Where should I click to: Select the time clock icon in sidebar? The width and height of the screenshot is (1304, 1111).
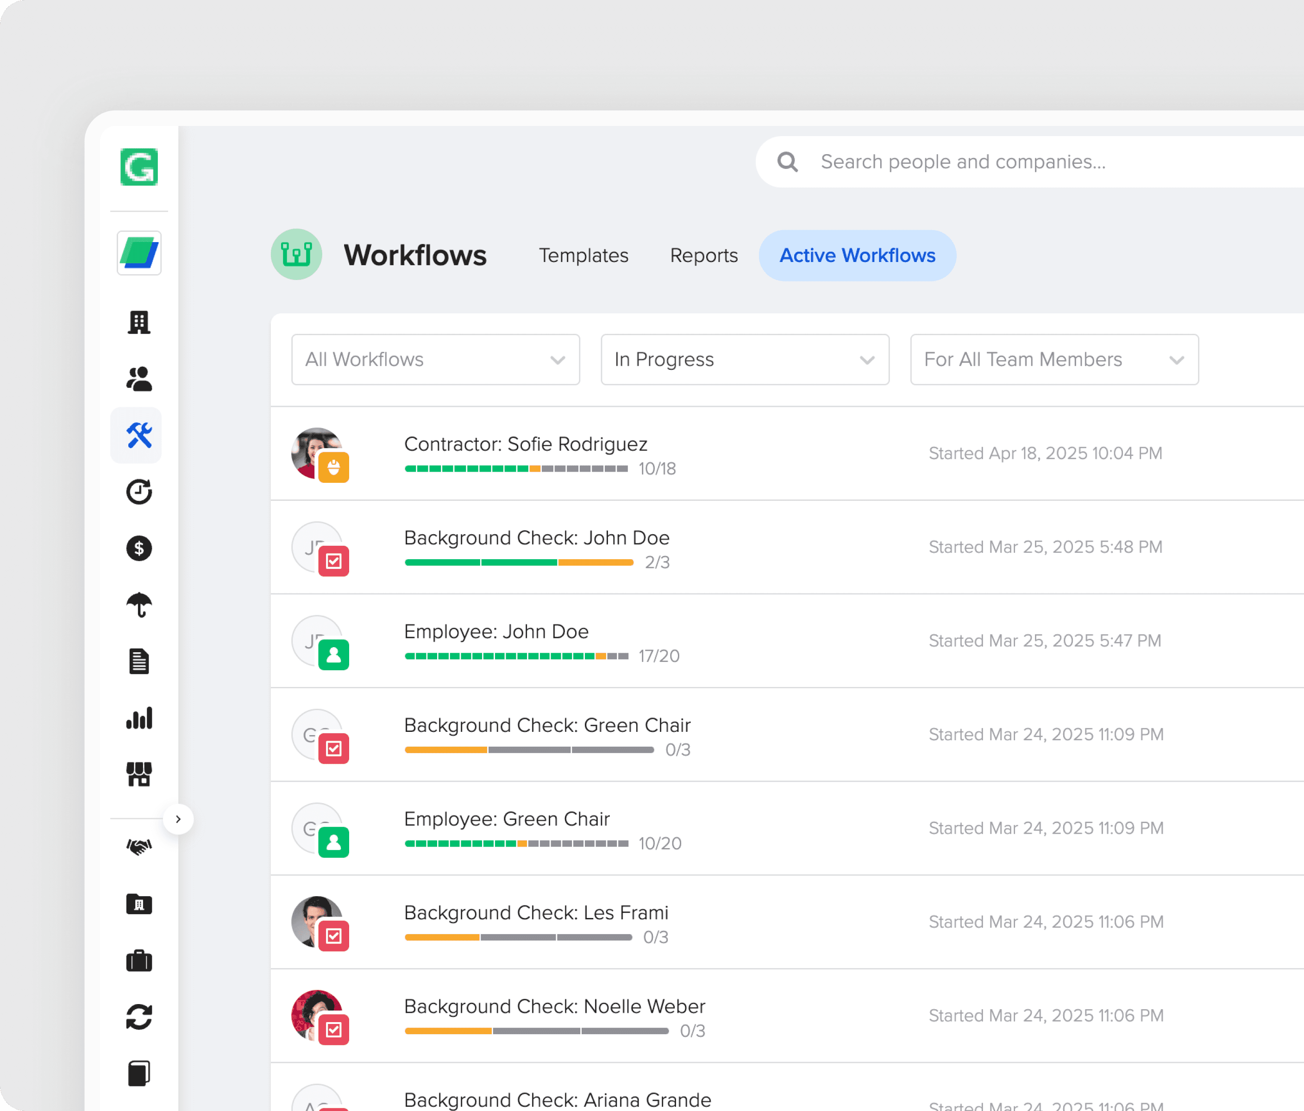click(138, 492)
